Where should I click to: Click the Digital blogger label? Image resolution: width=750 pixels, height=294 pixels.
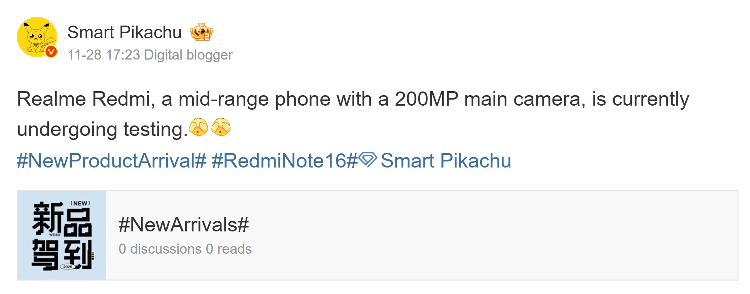188,55
